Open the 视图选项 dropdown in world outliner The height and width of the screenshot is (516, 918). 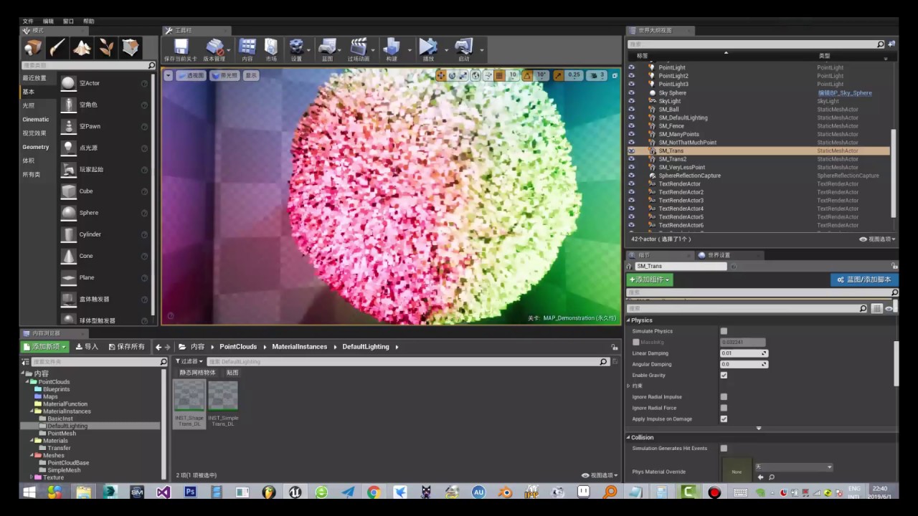(x=877, y=239)
